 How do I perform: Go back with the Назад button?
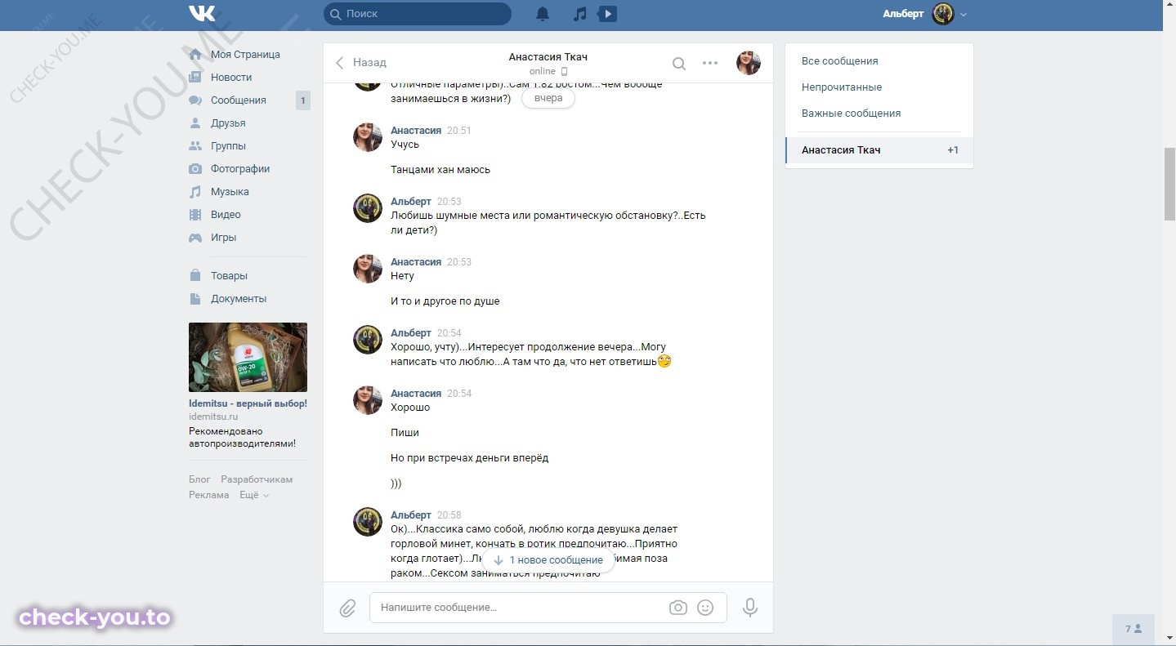pyautogui.click(x=360, y=63)
